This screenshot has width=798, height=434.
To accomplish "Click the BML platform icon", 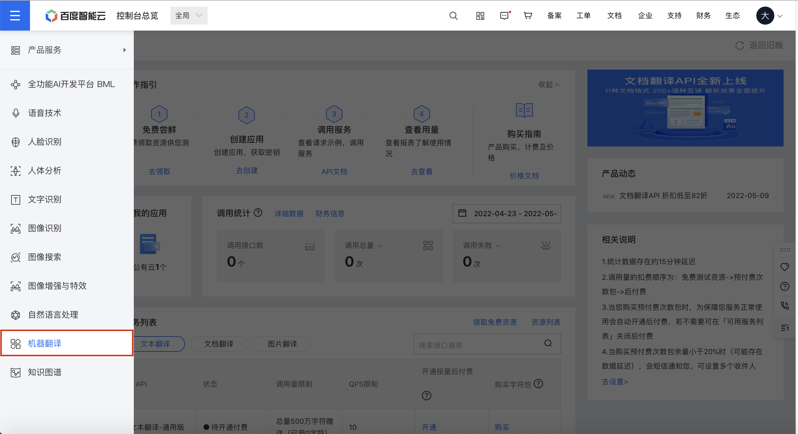I will point(16,84).
